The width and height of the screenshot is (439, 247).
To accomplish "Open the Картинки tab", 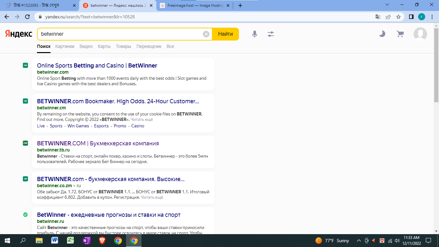I will [x=65, y=46].
